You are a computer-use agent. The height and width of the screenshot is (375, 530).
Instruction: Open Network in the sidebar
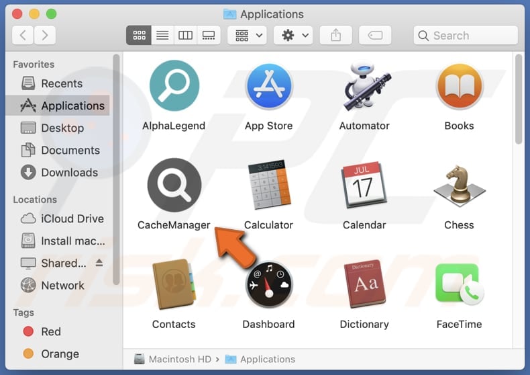point(58,286)
